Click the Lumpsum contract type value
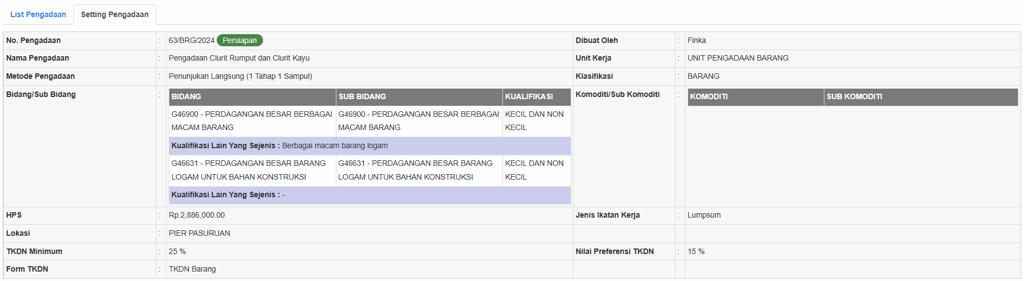Viewport: 1024px width, 281px height. pos(704,215)
